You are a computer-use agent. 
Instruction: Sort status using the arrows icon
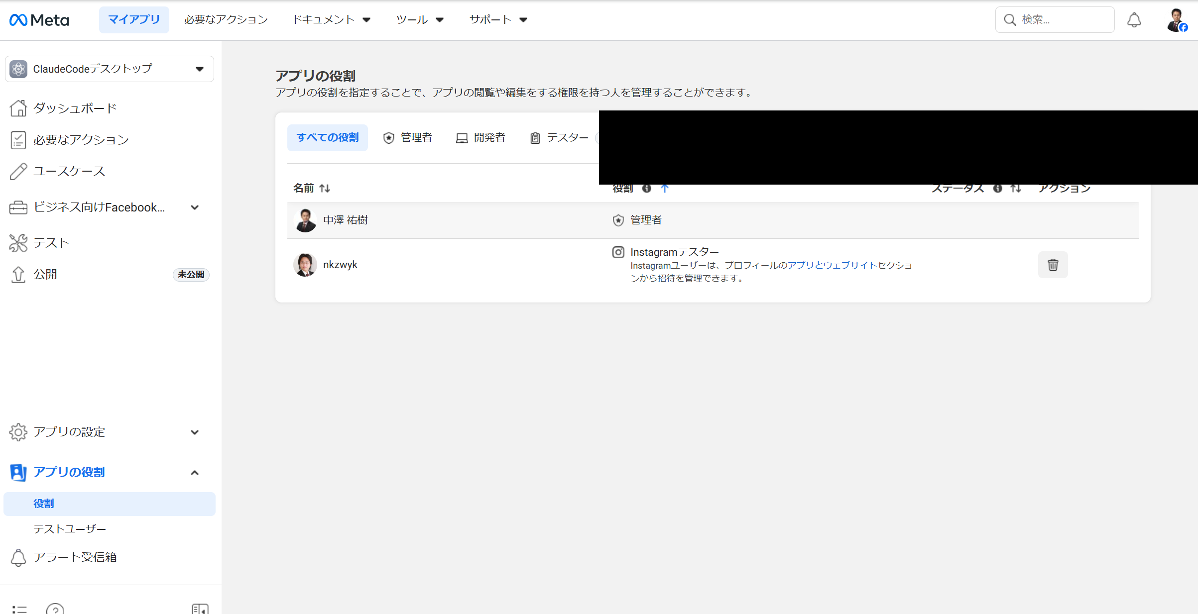pos(1016,188)
